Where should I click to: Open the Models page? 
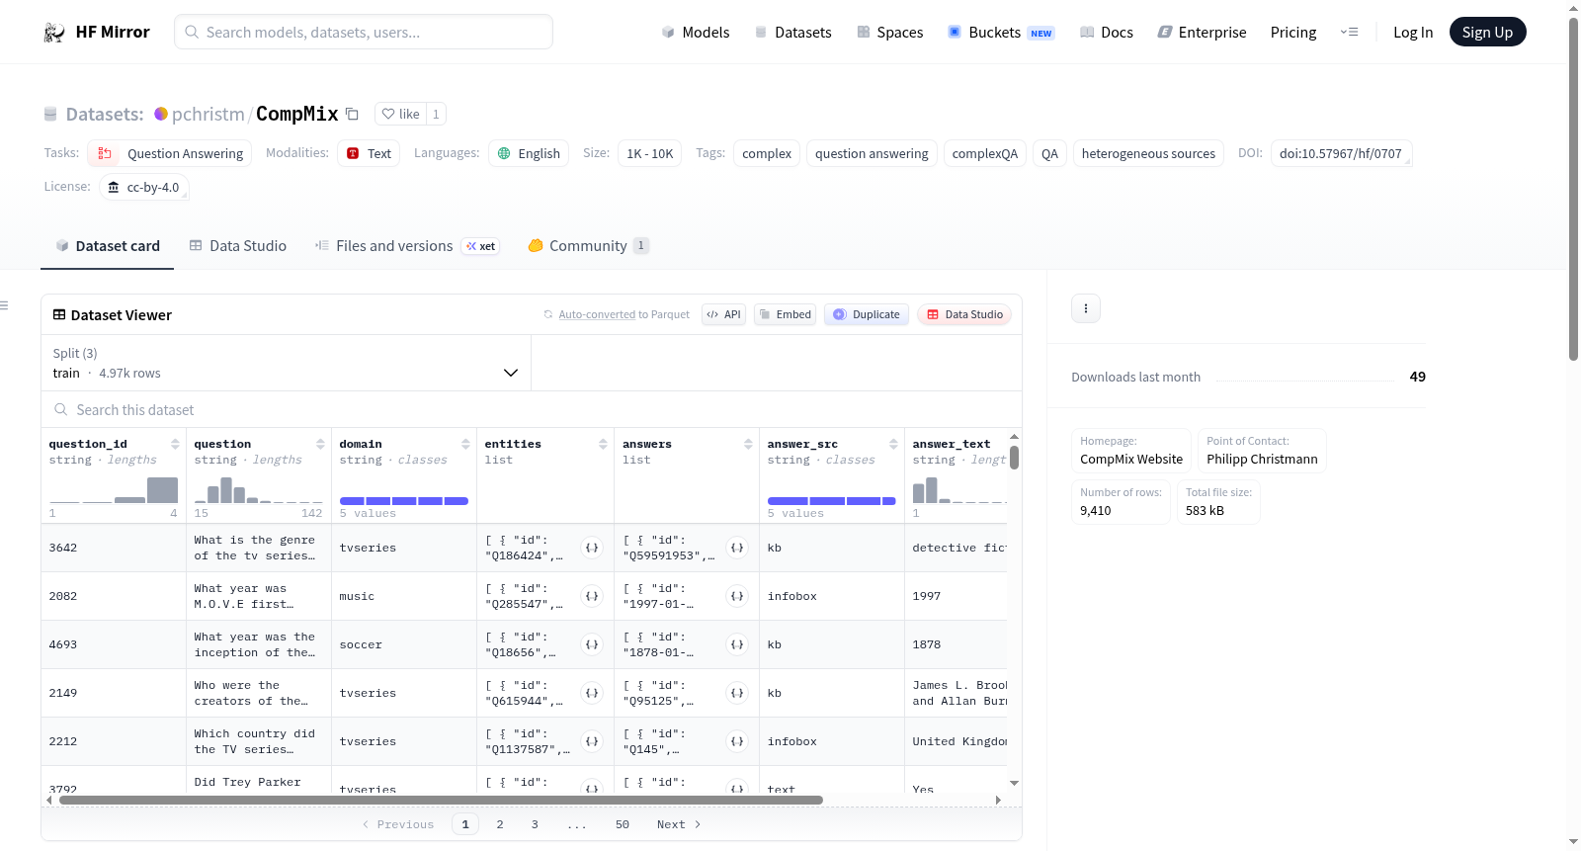pos(696,33)
